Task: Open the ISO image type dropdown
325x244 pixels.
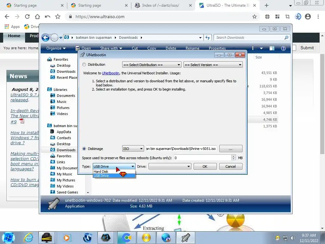Action: click(x=133, y=149)
